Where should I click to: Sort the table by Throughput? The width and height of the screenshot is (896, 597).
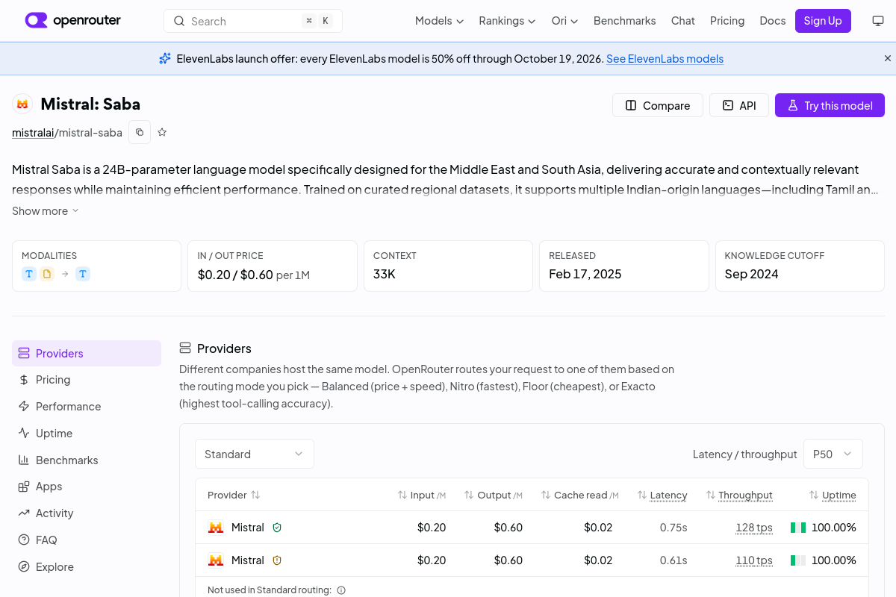tap(739, 495)
